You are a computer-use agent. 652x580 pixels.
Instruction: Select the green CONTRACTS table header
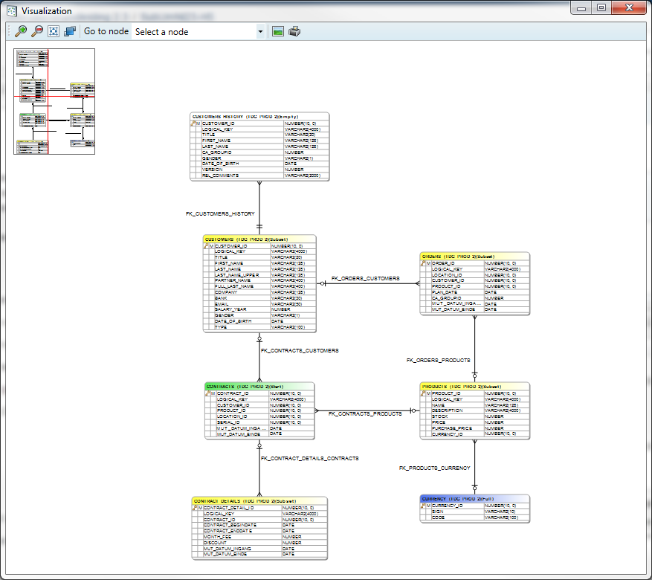259,387
